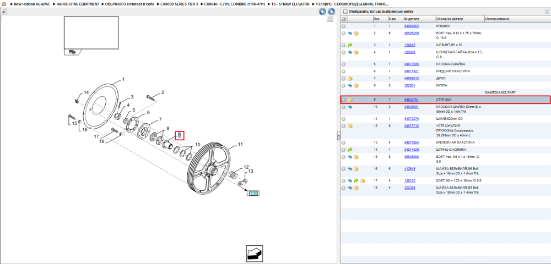The image size is (551, 264).
Task: Click green arrow for ШПРИЦ-МАСЛЕНКА row
Action: coord(350,150)
